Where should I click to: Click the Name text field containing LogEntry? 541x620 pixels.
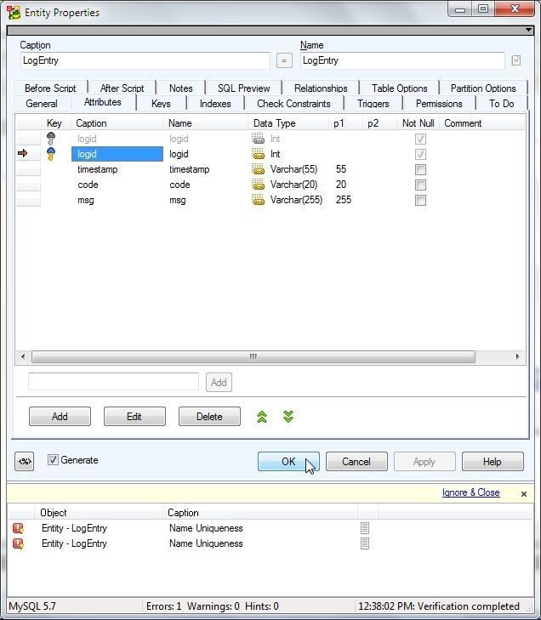(x=402, y=60)
